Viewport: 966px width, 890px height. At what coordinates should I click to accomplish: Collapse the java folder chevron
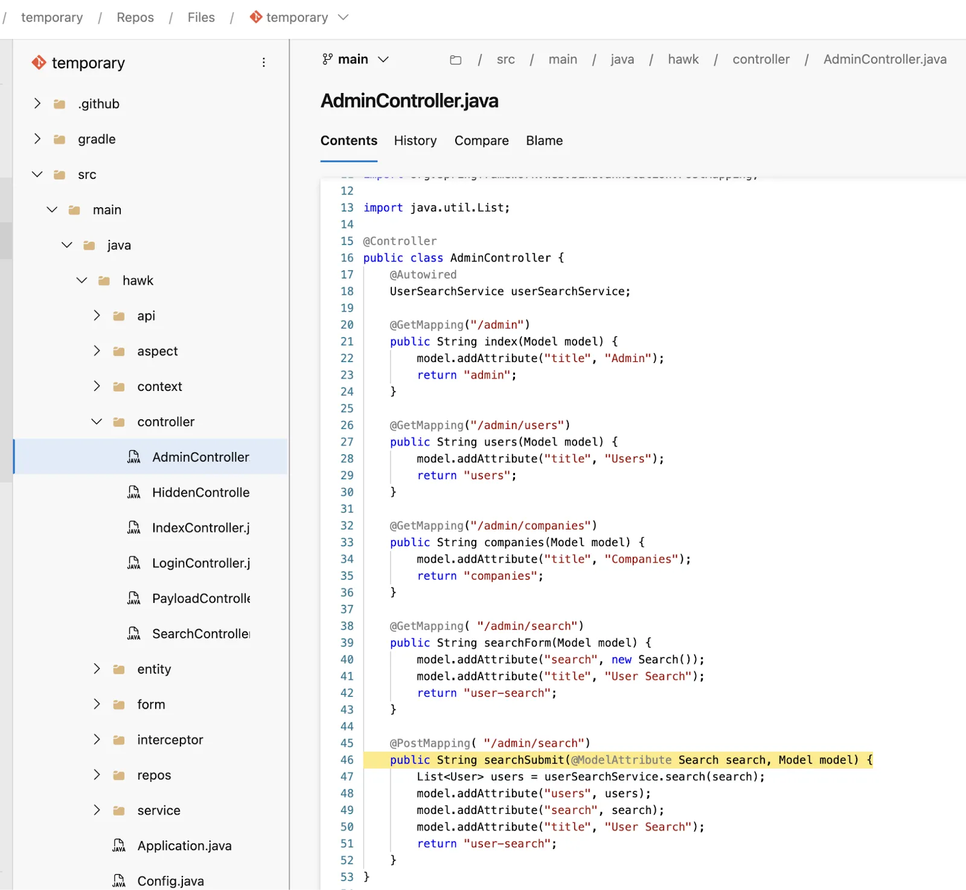tap(67, 245)
